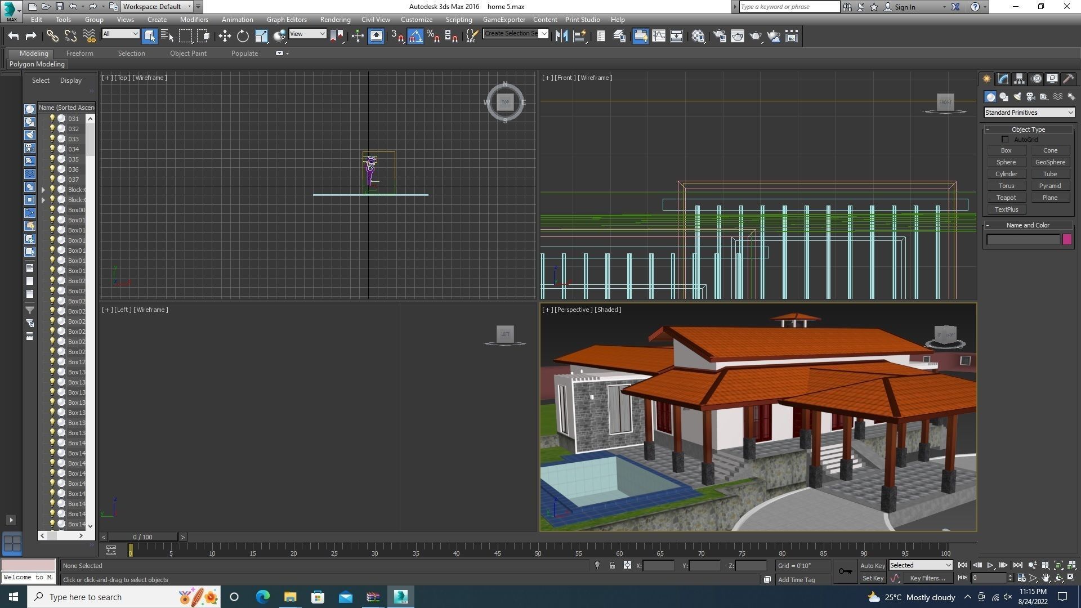Toggle Percent Snap in toolbar

pyautogui.click(x=433, y=36)
